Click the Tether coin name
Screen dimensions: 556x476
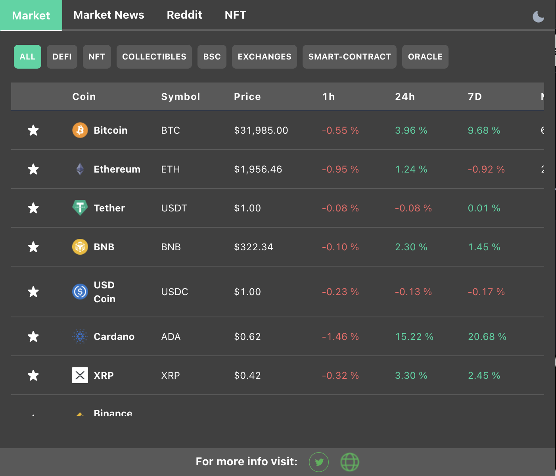109,208
